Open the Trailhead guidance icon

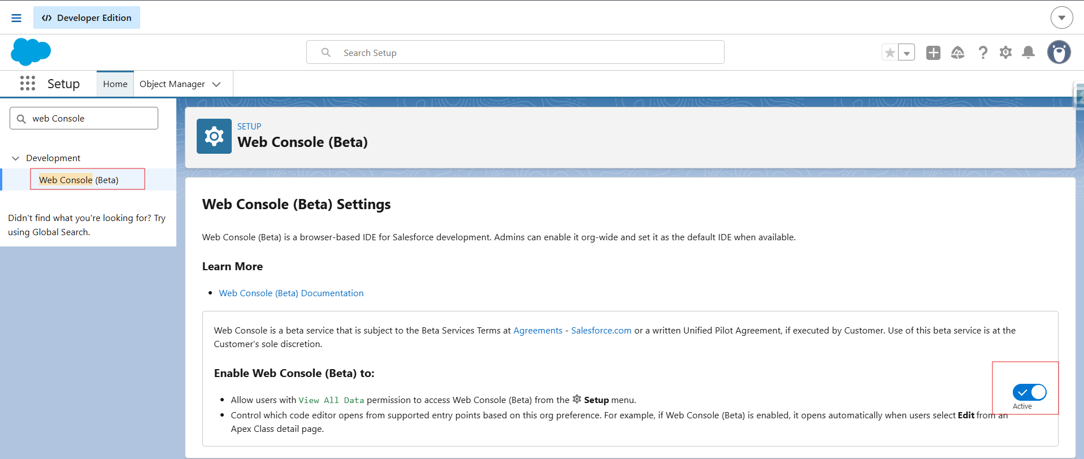tap(957, 53)
